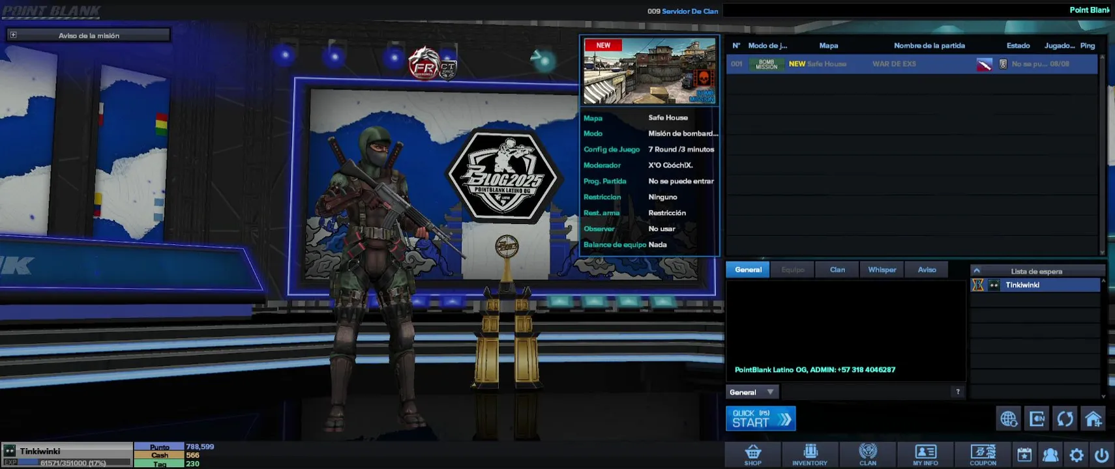This screenshot has height=469, width=1115.
Task: Click the Punto value 788,599
Action: click(x=200, y=447)
